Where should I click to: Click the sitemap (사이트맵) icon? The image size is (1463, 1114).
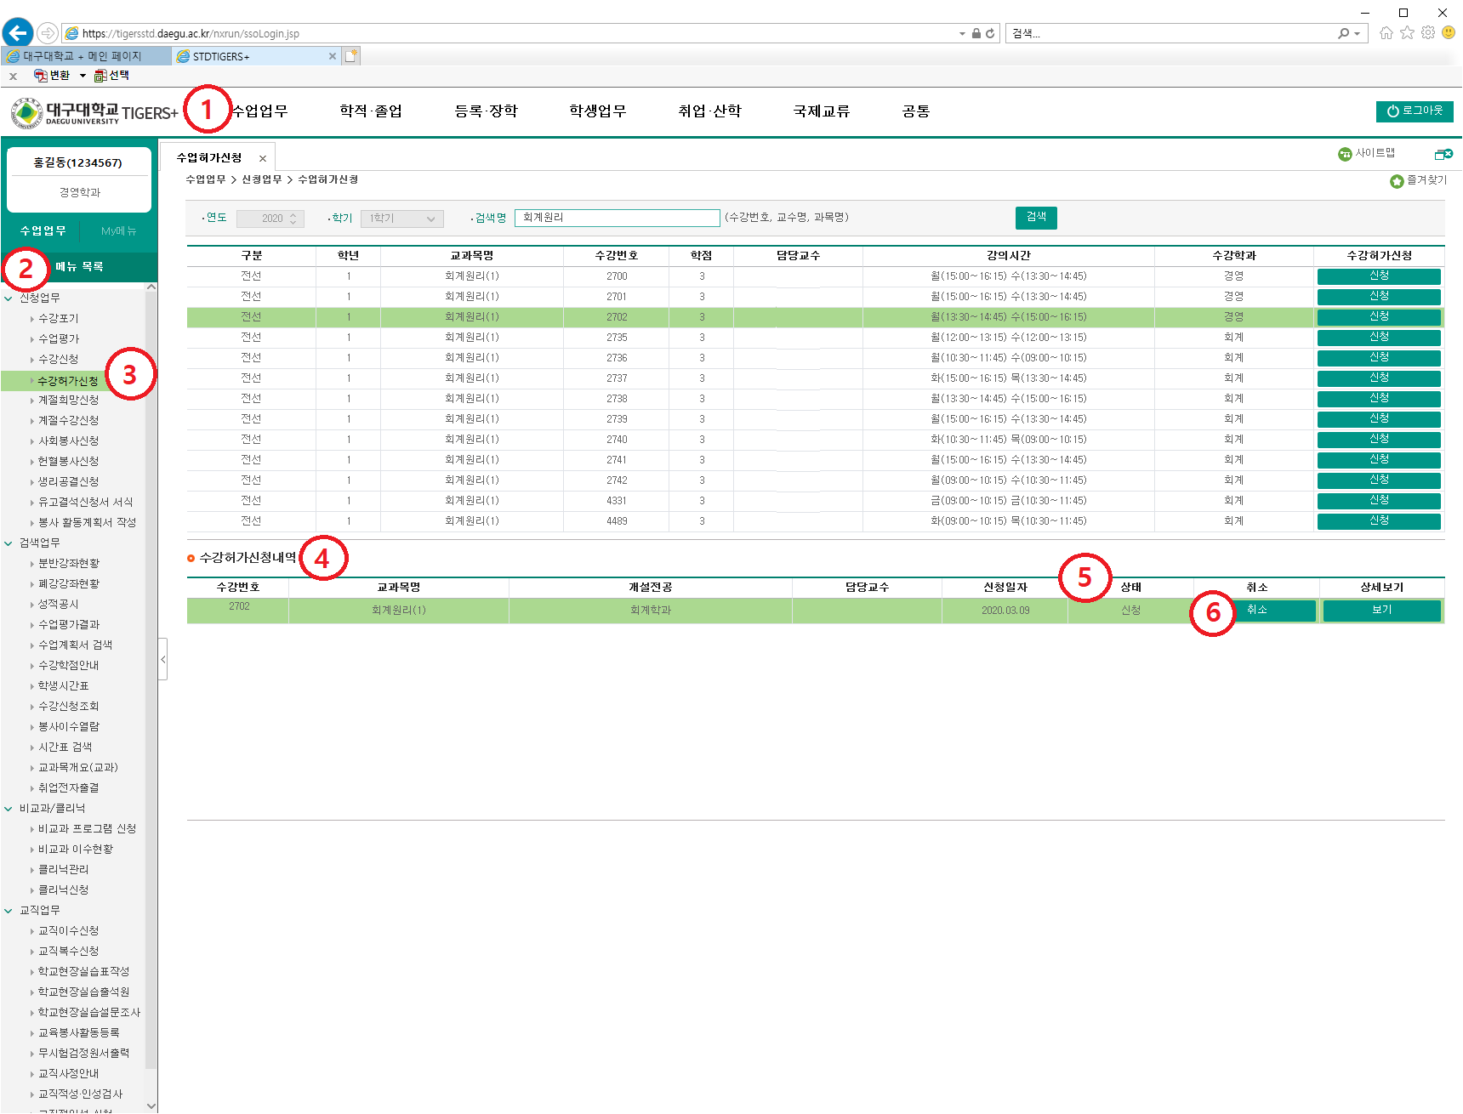click(x=1345, y=154)
